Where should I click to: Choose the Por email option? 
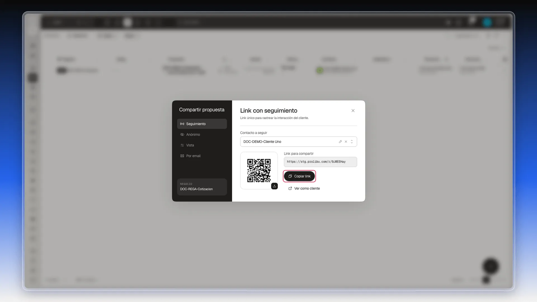(202, 156)
